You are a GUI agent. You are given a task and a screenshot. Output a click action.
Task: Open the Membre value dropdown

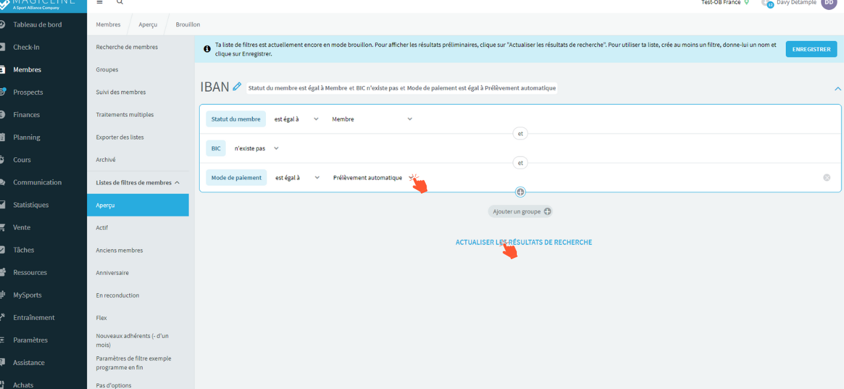(371, 119)
